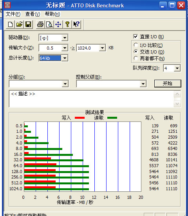Maximize the ATTO Disk Benchmark window

[172, 5]
